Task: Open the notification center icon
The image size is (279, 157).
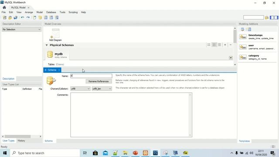Action: point(273,153)
